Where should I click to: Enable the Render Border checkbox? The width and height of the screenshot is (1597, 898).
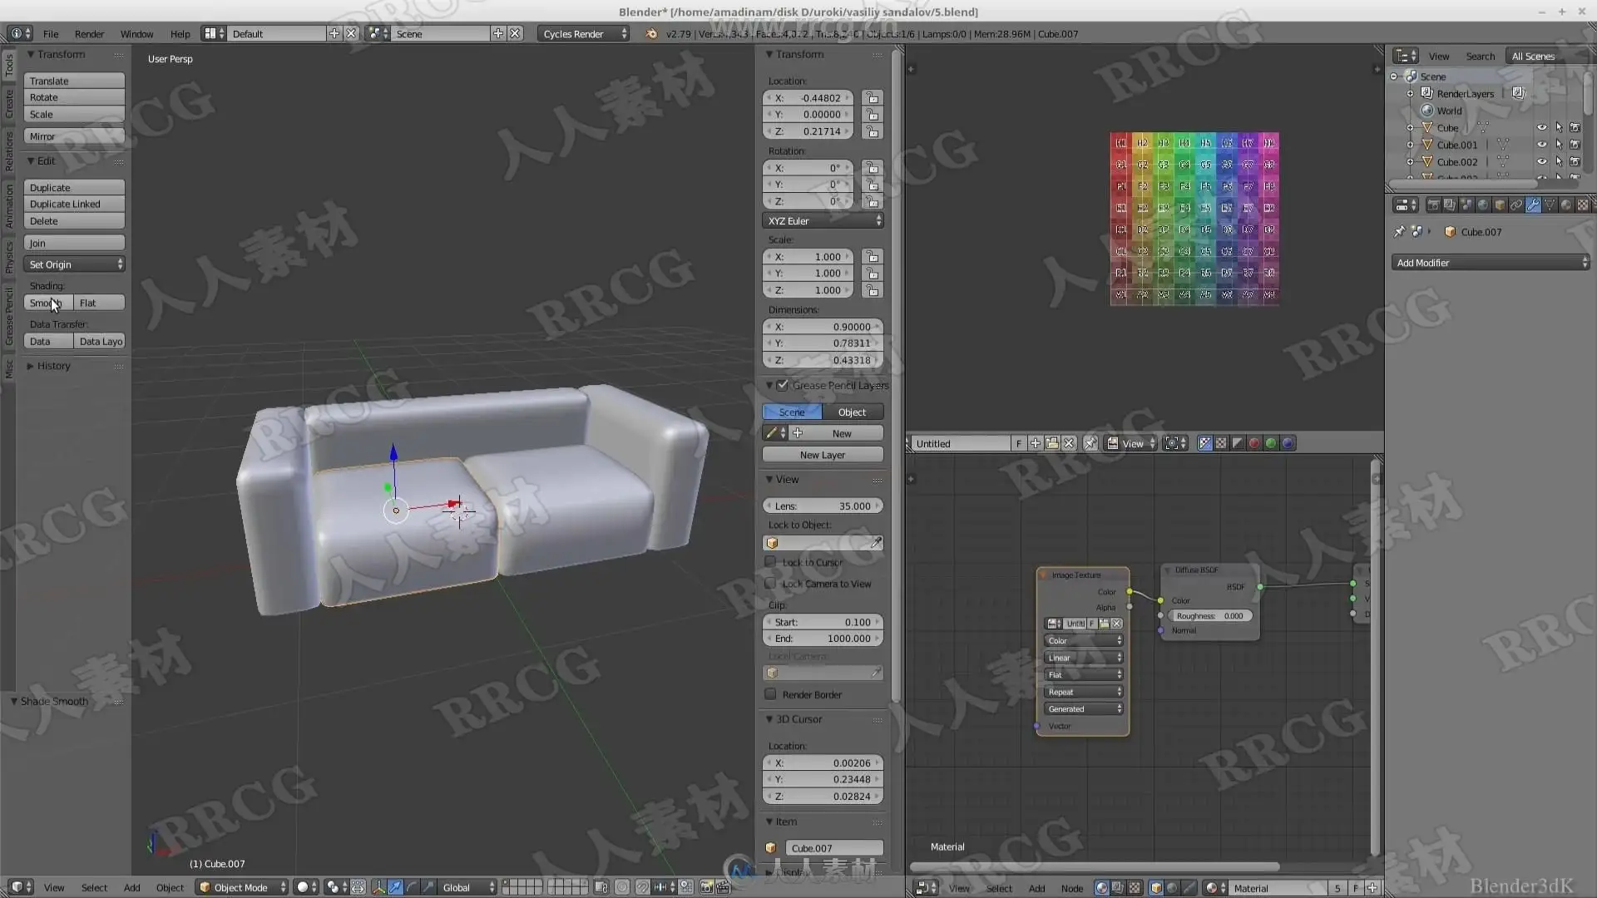[771, 694]
